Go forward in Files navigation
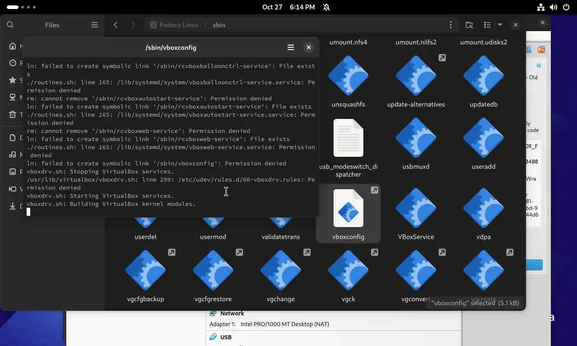The width and height of the screenshot is (577, 346). point(133,25)
